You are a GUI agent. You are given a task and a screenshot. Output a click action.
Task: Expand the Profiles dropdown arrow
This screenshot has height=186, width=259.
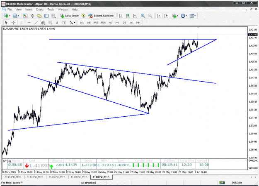click(19, 16)
